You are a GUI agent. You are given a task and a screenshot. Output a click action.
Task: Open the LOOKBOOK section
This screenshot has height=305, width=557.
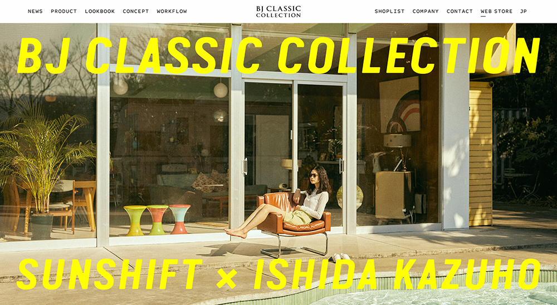(x=100, y=11)
